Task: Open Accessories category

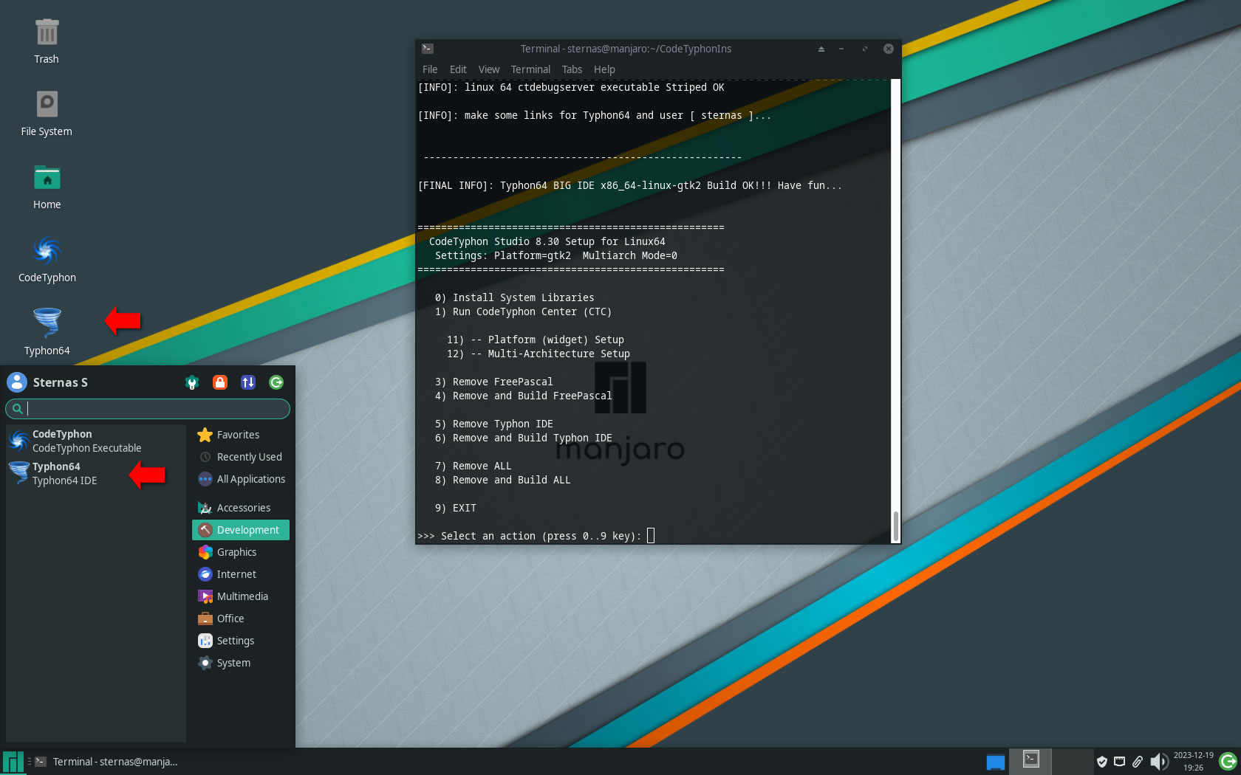Action: pyautogui.click(x=240, y=508)
